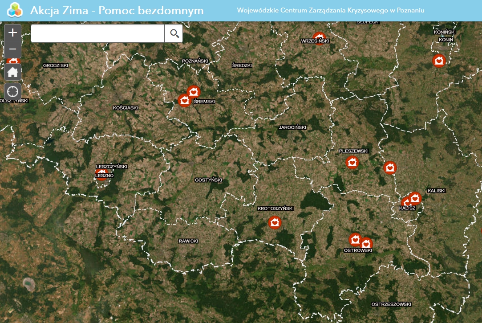Select shelter marker east of PLESZEWSKI marker
The width and height of the screenshot is (482, 323).
click(390, 168)
